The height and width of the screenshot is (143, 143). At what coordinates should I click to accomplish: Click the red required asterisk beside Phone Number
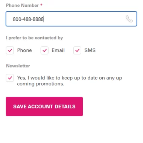tap(41, 5)
